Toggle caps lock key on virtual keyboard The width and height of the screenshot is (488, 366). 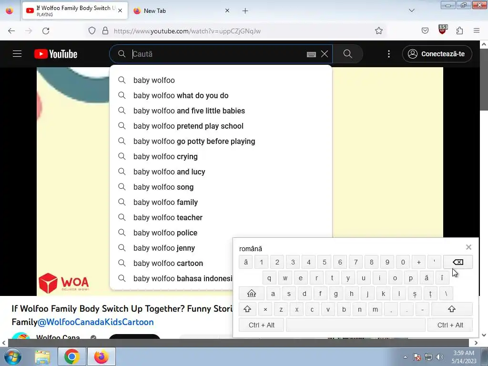point(252,294)
